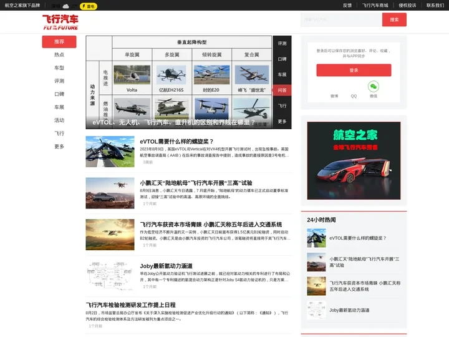The height and width of the screenshot is (337, 449).
Task: Open article eVTOL需要什么样的螺旋桨 headline
Action: pyautogui.click(x=176, y=142)
